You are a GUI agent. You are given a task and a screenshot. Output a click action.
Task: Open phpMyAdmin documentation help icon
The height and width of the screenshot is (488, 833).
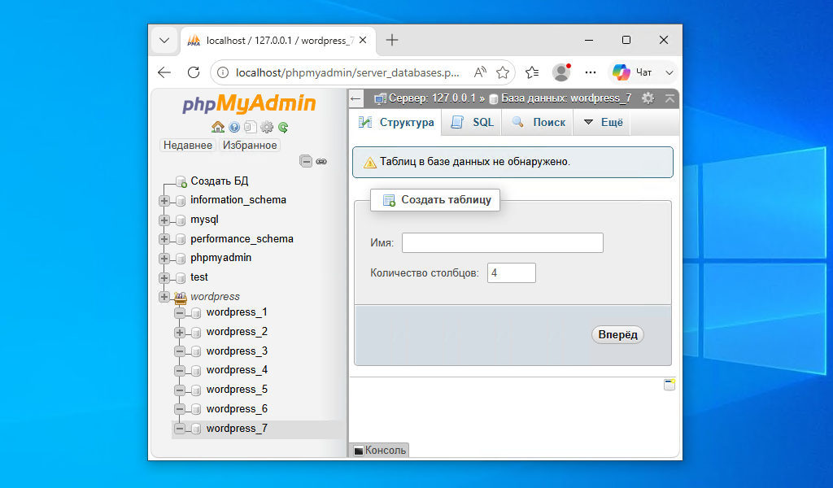tap(234, 127)
